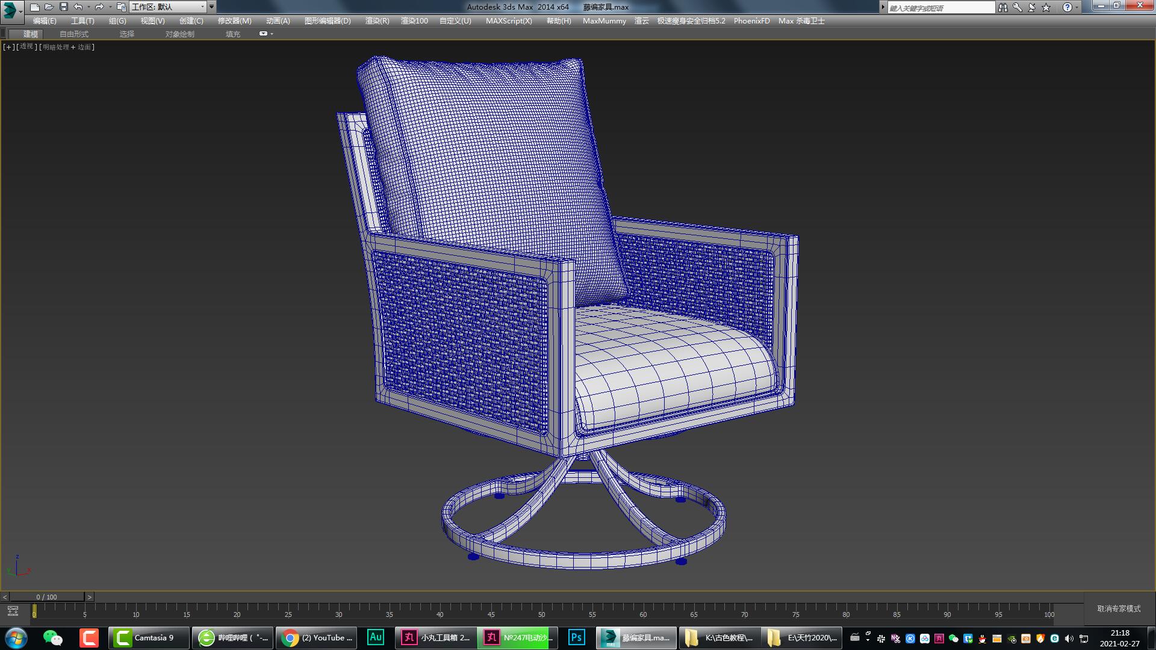
Task: Open the 渲染100 menu item
Action: tap(413, 20)
